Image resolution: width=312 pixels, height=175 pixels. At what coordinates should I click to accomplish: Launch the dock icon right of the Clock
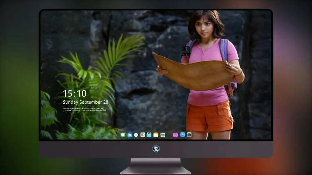point(143,135)
